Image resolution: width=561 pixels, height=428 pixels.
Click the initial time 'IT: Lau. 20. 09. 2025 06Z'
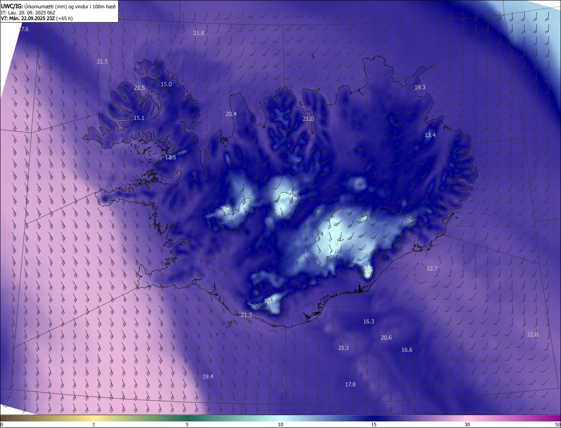(29, 12)
